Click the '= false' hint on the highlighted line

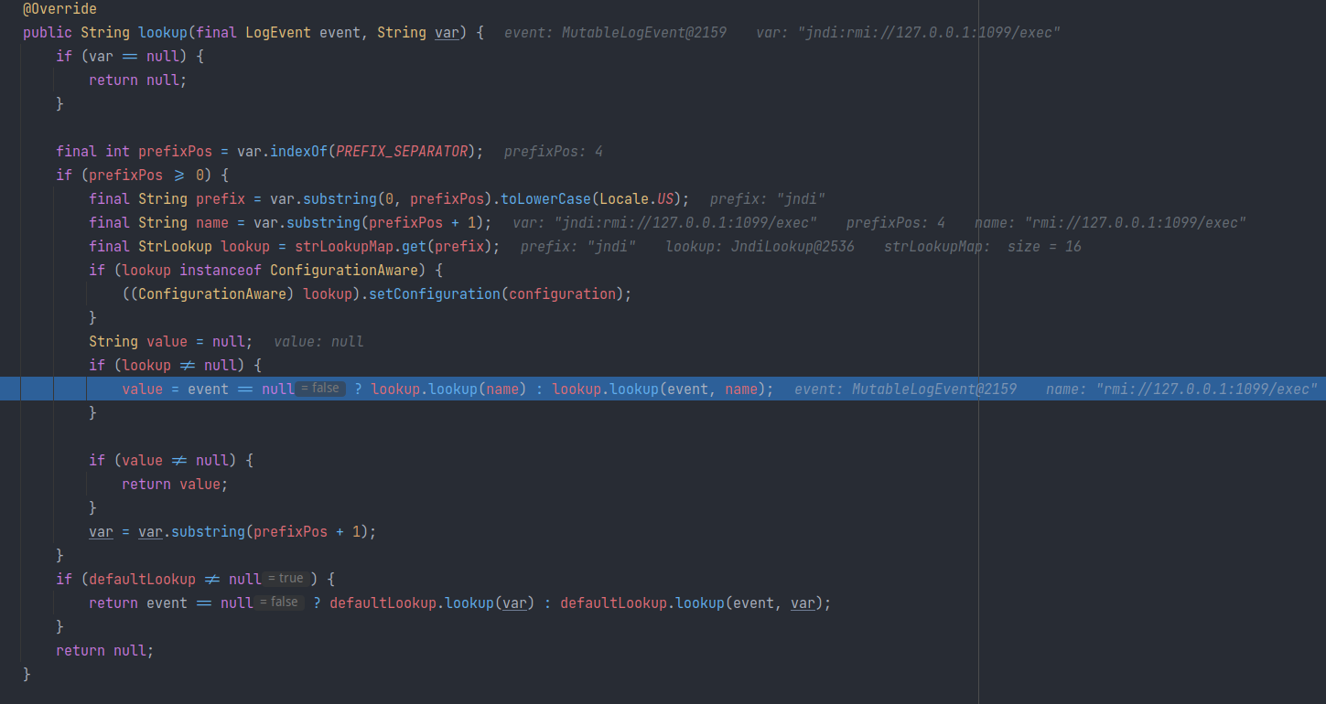pos(320,389)
